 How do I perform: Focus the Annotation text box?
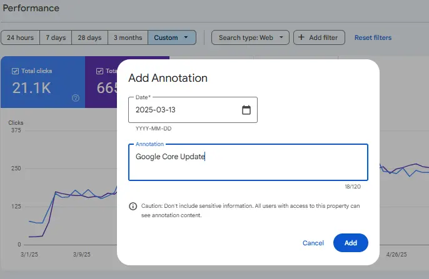click(248, 162)
